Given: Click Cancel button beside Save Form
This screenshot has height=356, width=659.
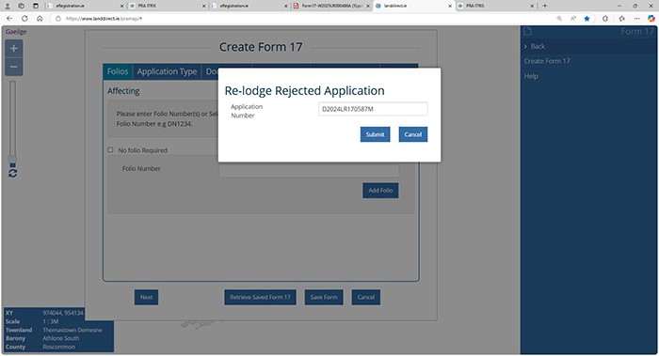Looking at the screenshot, I should pos(365,297).
